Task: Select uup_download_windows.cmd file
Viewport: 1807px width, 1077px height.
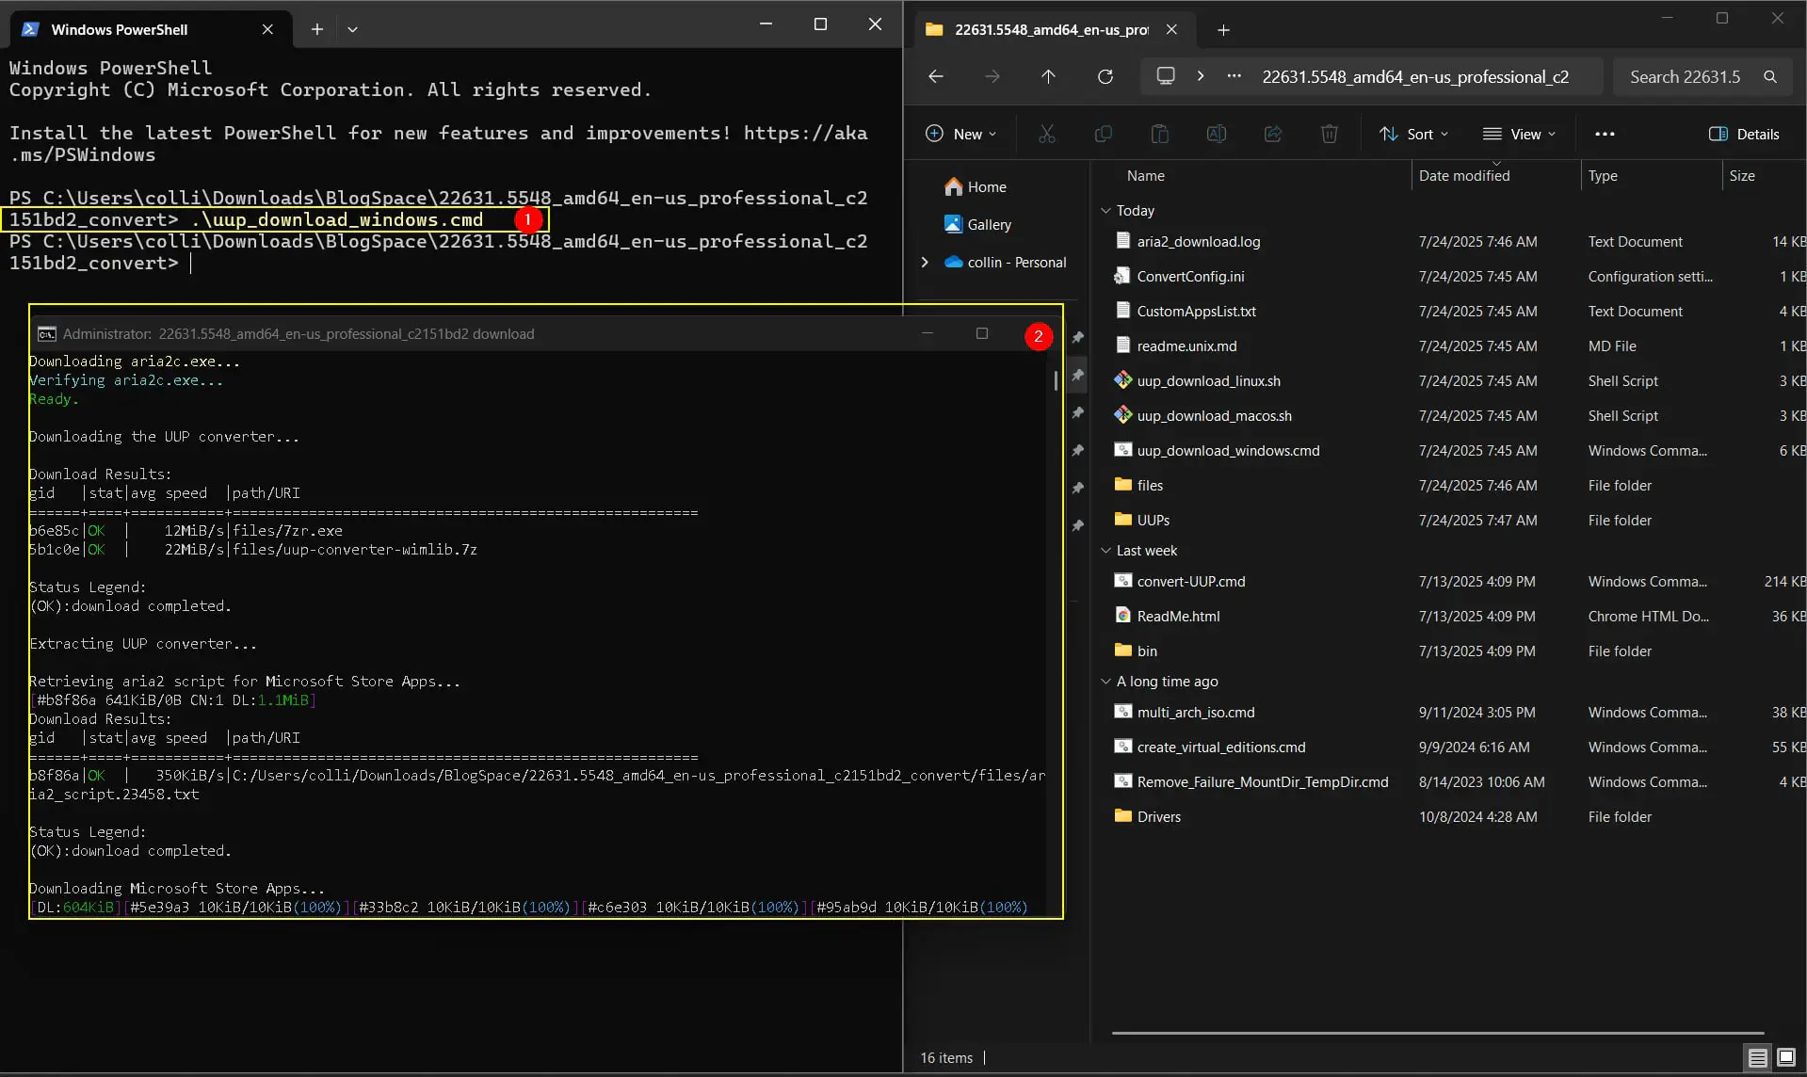Action: (x=1228, y=450)
